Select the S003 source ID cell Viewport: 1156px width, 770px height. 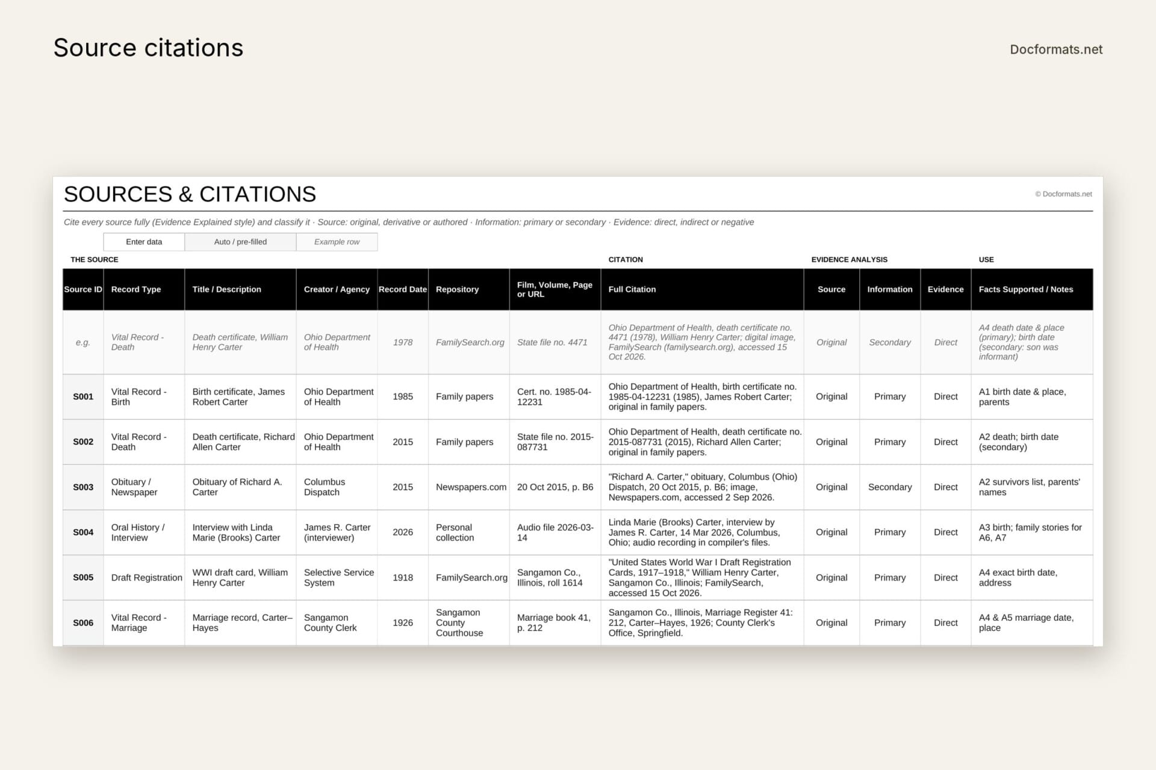pyautogui.click(x=83, y=487)
